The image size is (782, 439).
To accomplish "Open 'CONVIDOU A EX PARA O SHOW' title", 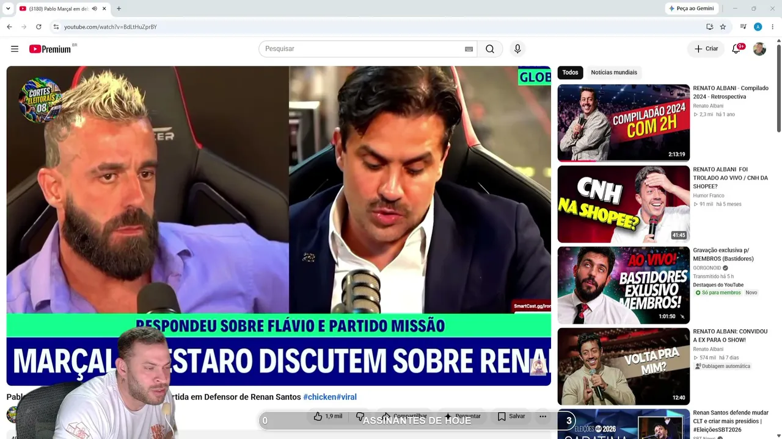I will pos(730,335).
